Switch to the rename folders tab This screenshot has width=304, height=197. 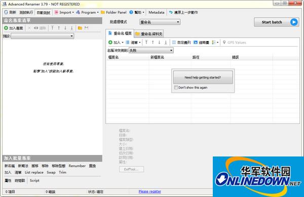click(149, 34)
